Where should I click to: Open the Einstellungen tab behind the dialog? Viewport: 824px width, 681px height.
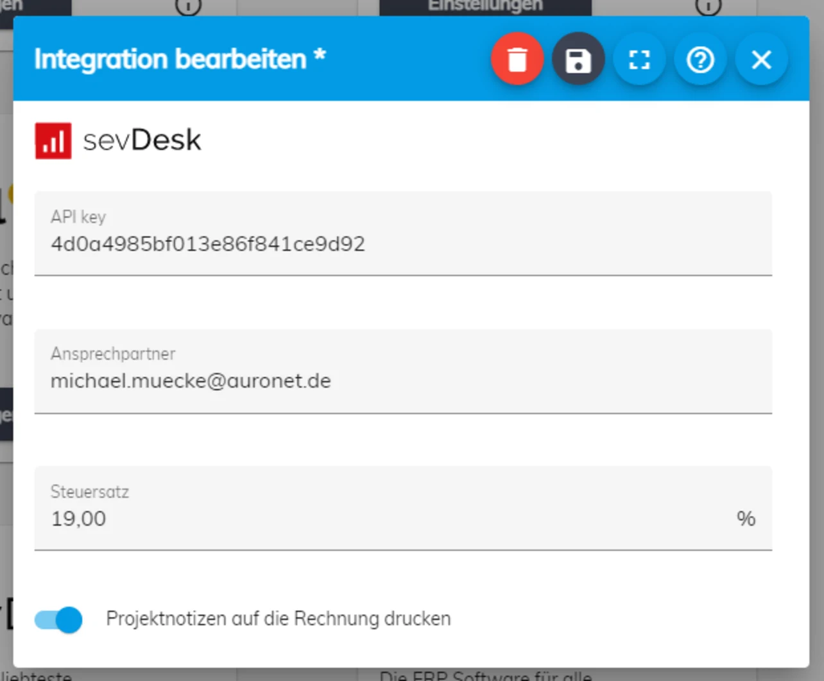tap(485, 7)
